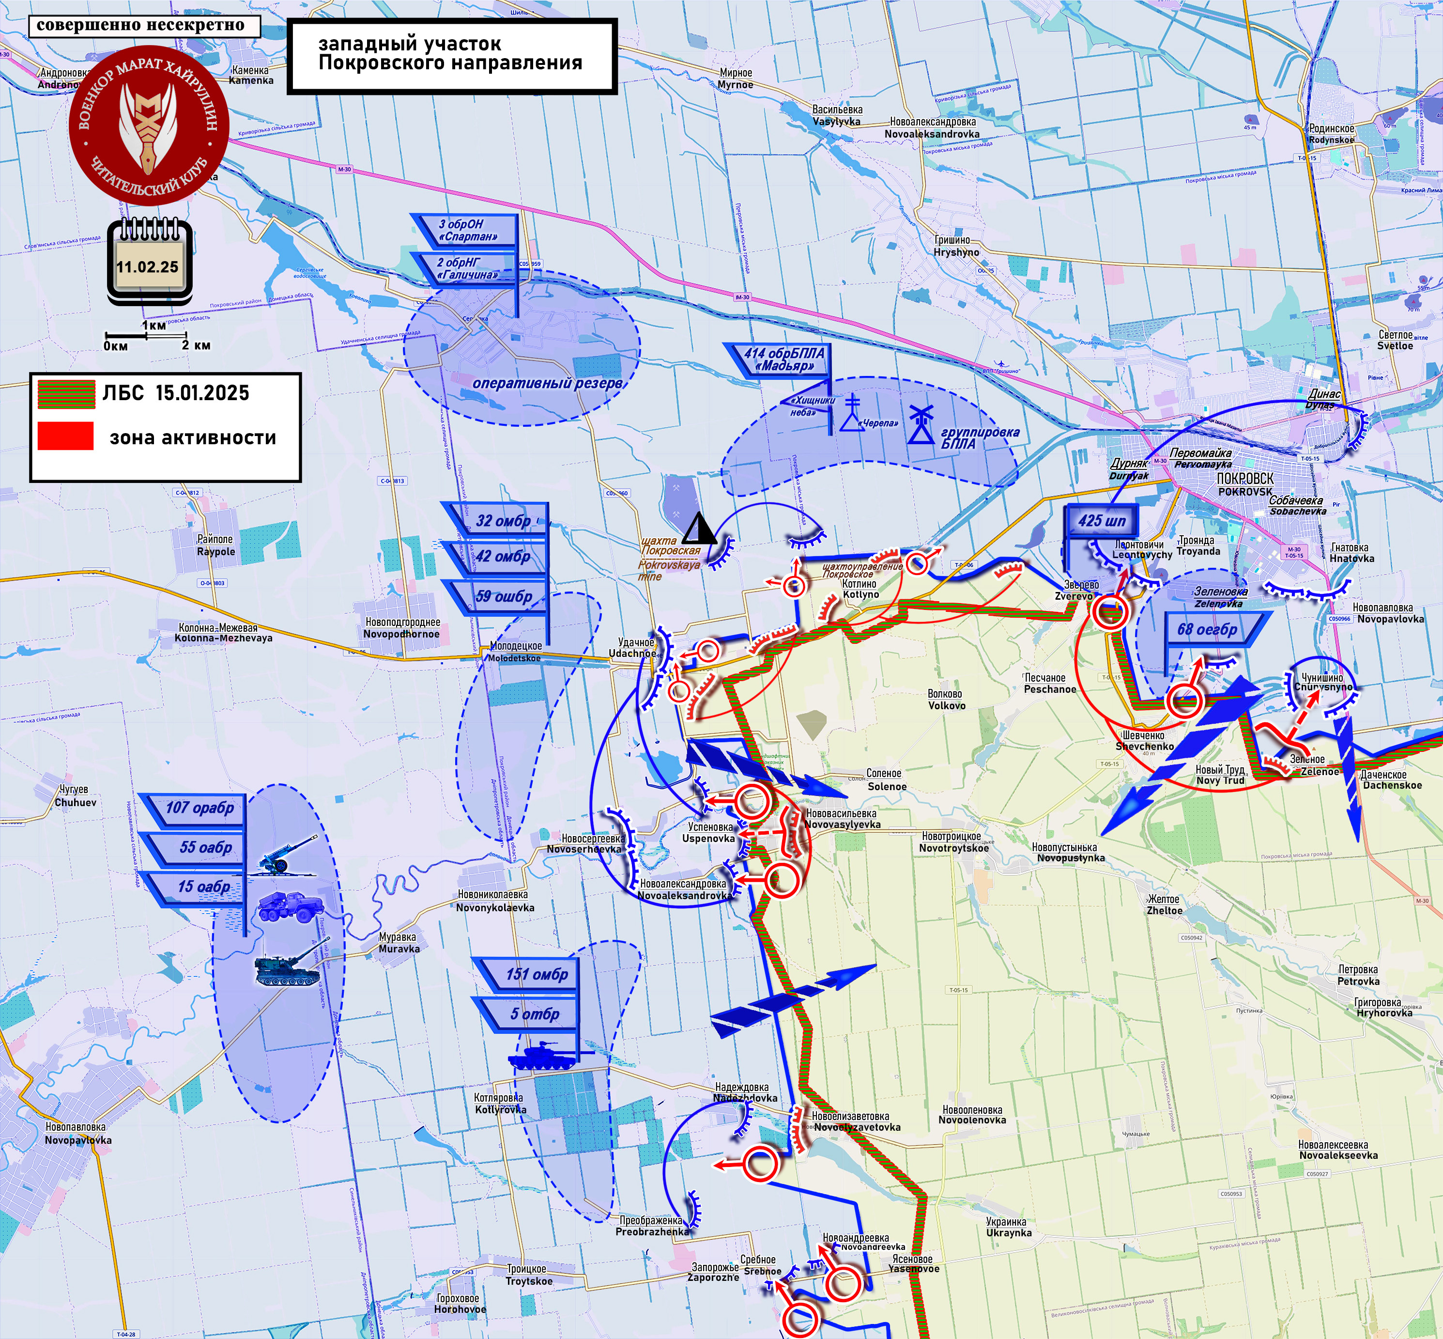
Task: Click the red зона активности legend swatch
Action: point(65,436)
